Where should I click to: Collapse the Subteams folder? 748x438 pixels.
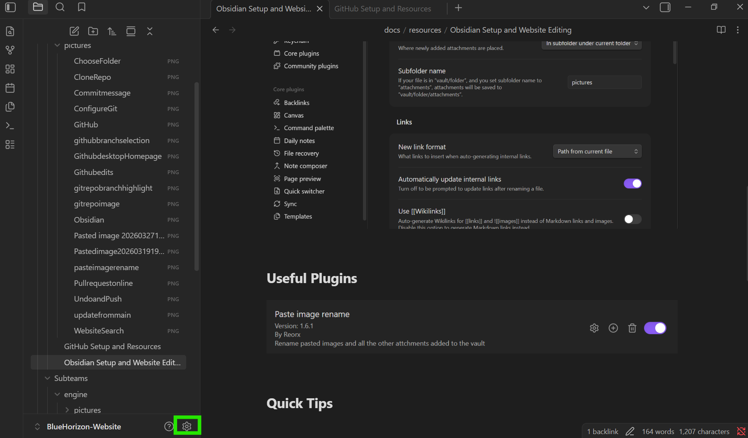(47, 378)
